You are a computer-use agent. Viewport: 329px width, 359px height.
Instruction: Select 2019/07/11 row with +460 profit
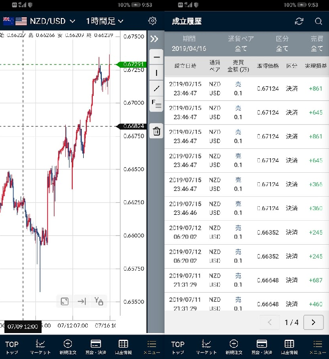click(247, 302)
